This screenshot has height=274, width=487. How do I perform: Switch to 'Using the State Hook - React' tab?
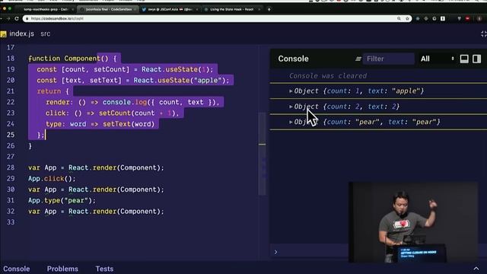point(231,9)
